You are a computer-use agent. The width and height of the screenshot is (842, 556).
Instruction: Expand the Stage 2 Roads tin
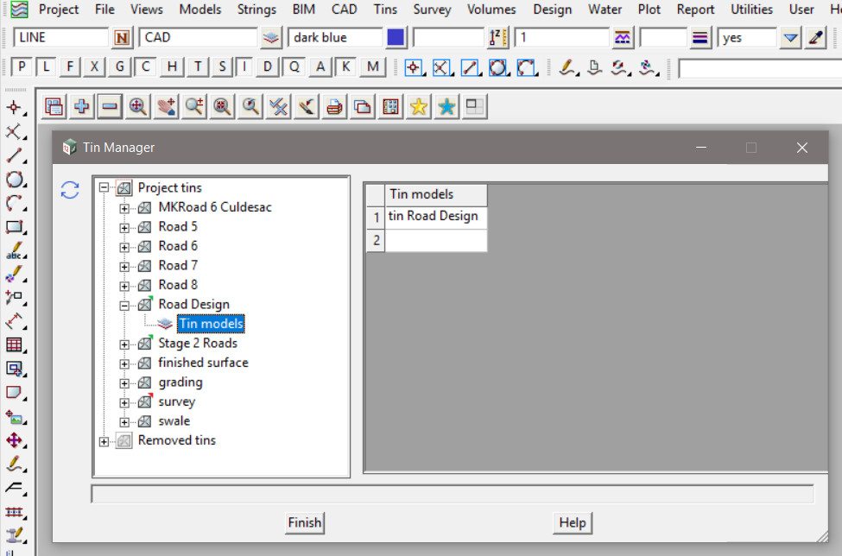click(x=124, y=344)
